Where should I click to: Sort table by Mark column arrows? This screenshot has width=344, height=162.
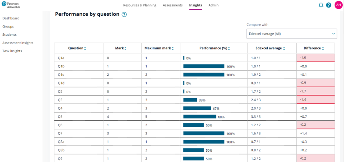[x=125, y=48]
